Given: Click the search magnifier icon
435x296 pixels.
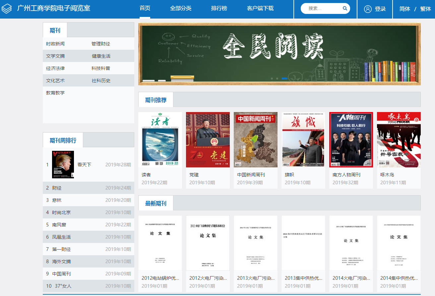Looking at the screenshot, I should (345, 9).
